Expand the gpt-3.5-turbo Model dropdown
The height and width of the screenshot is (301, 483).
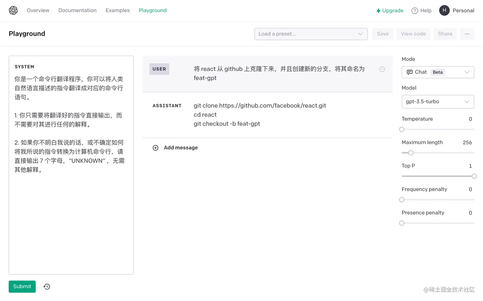[x=438, y=102]
